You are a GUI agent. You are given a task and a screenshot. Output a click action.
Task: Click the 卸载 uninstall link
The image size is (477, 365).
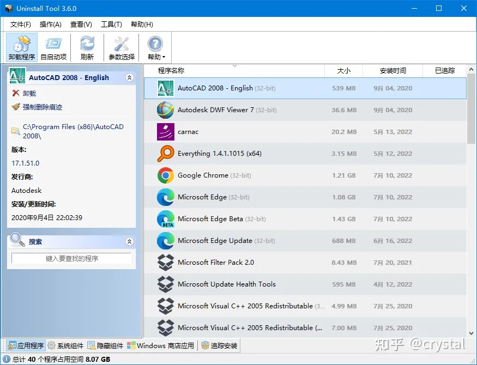click(x=29, y=93)
